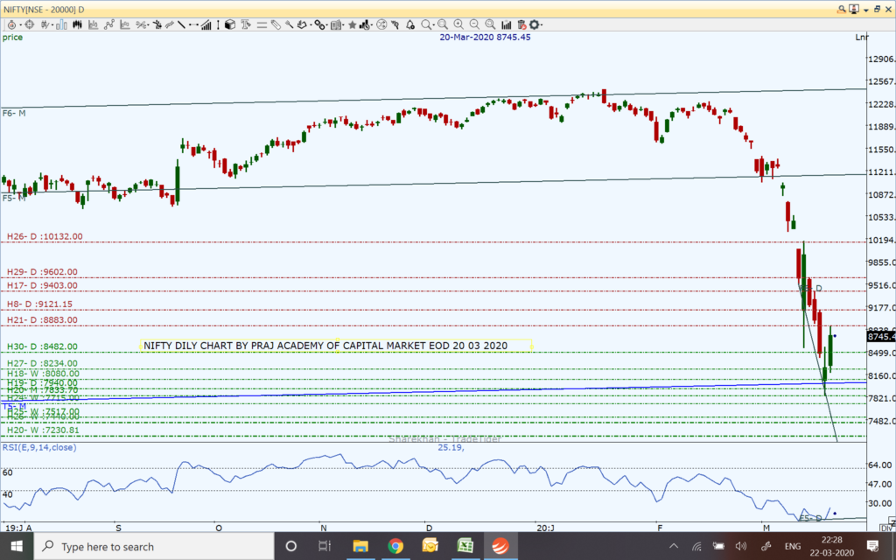Image resolution: width=896 pixels, height=560 pixels.
Task: Click the trash delete studies icon
Action: [521, 24]
